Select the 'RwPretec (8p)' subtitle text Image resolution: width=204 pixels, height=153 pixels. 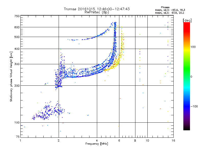coord(97,12)
